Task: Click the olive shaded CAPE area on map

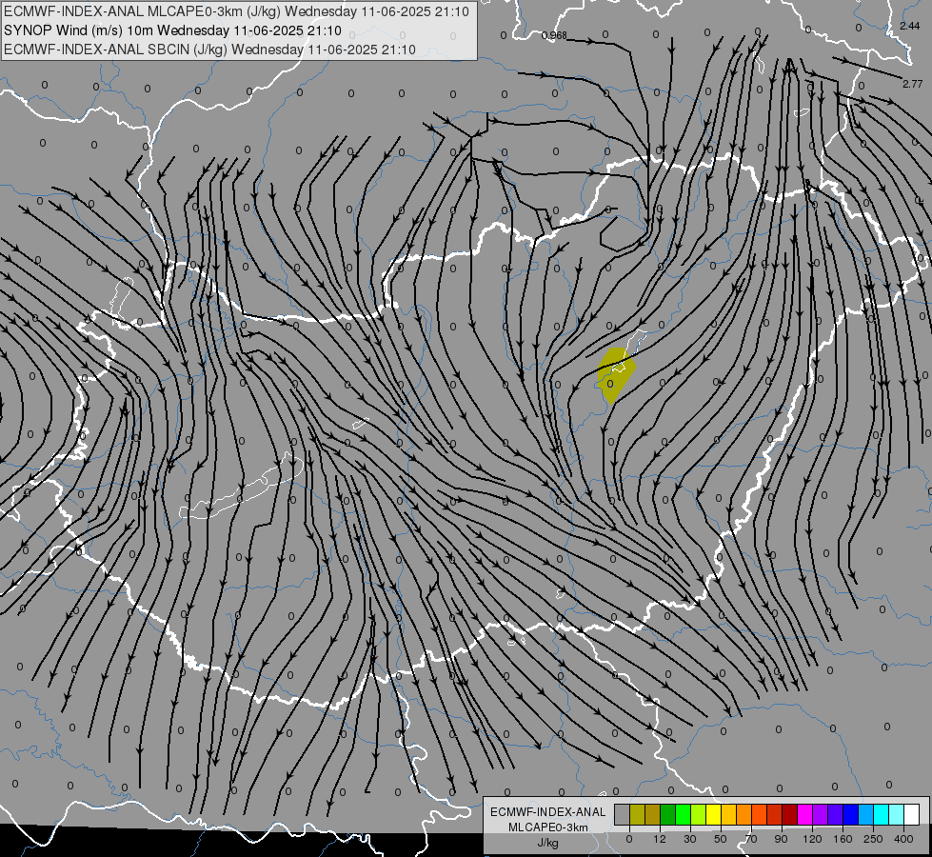Action: click(x=616, y=374)
